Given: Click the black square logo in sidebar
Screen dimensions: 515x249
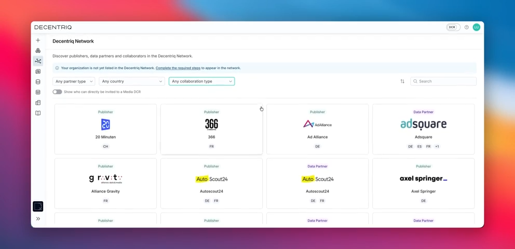Looking at the screenshot, I should [x=38, y=206].
